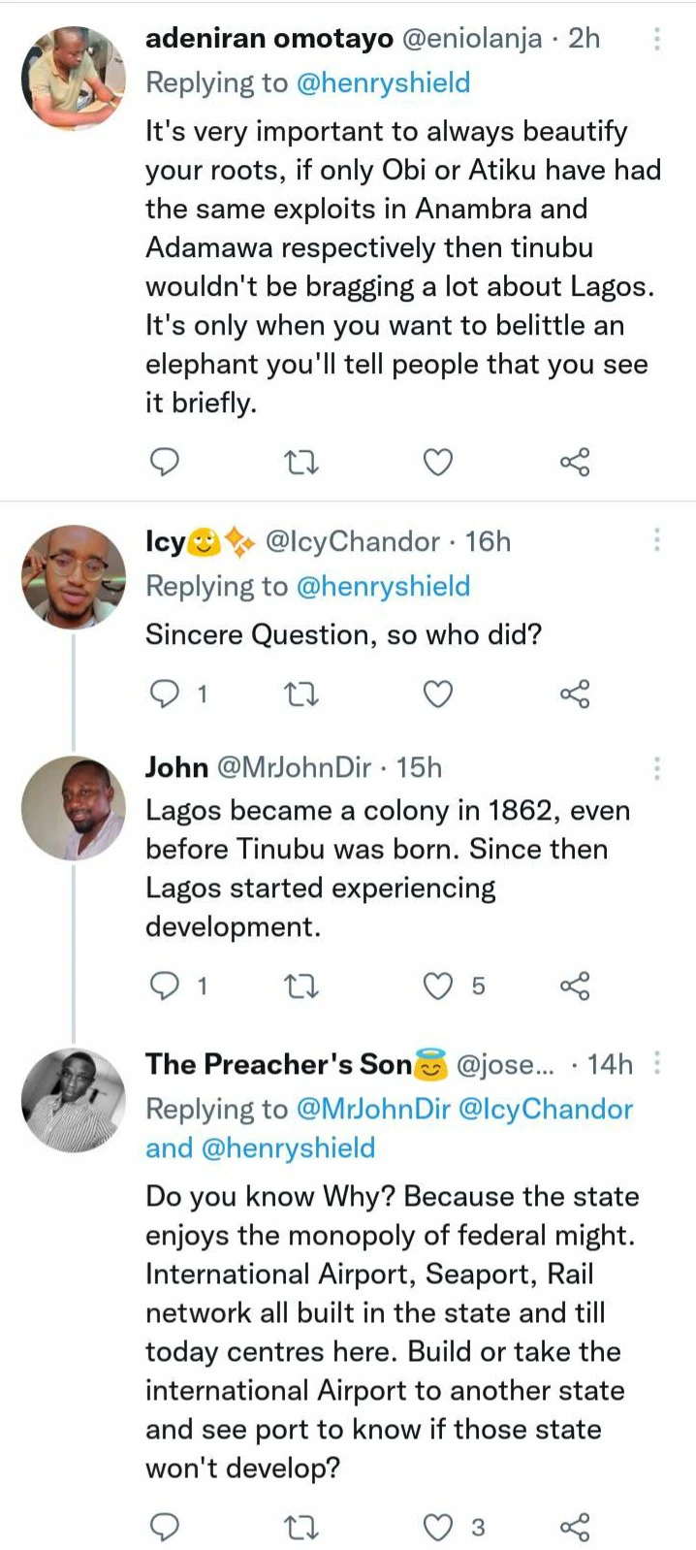Retweet adeniran omotayo's tweet

point(301,463)
